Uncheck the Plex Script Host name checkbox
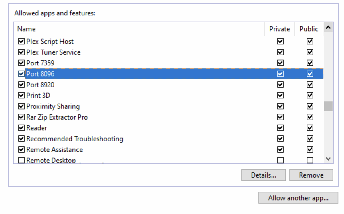Viewport: 344px width, 214px height. coord(21,42)
